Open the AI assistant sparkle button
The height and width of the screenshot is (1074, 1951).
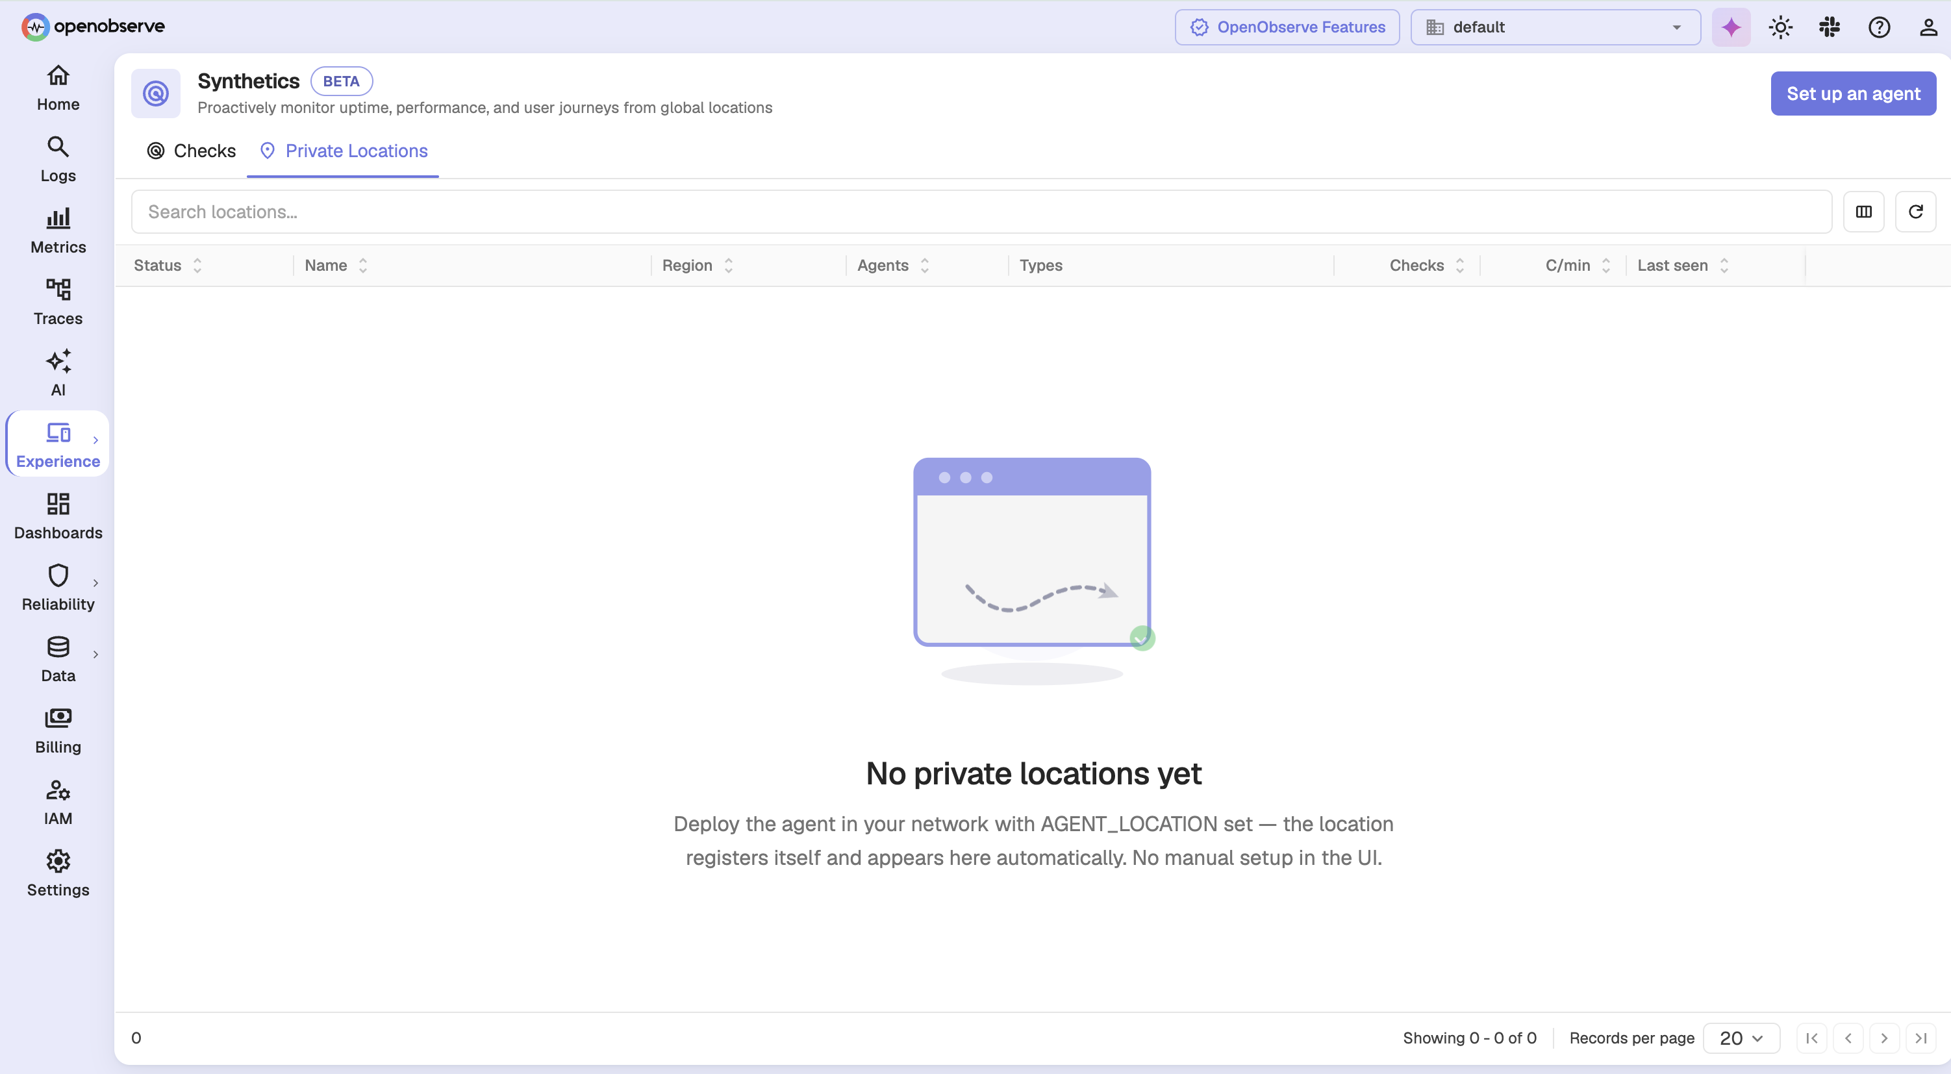[x=1731, y=27]
